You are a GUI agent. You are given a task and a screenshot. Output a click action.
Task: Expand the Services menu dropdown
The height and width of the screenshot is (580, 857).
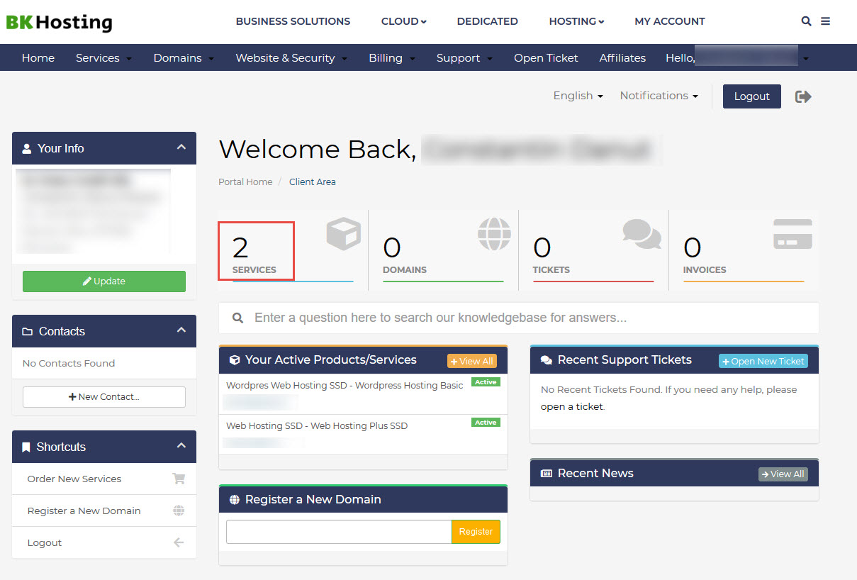click(x=104, y=58)
